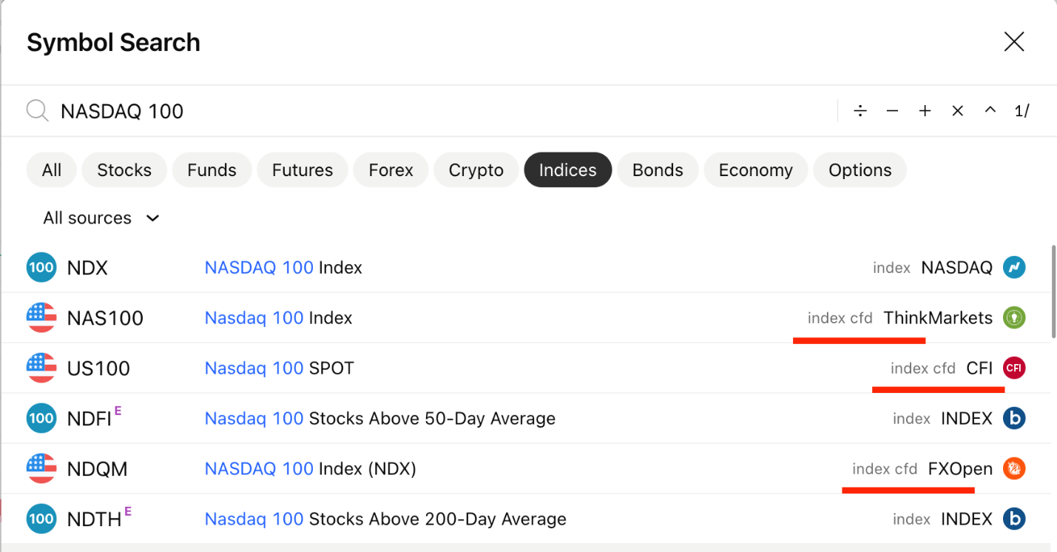Click Nasdaq 100 Index description for NAS100
The height and width of the screenshot is (552, 1057).
[x=278, y=318]
